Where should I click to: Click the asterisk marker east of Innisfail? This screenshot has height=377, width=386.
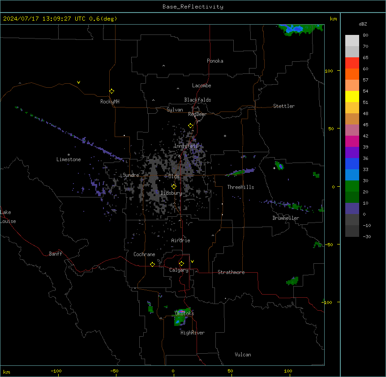click(225, 136)
